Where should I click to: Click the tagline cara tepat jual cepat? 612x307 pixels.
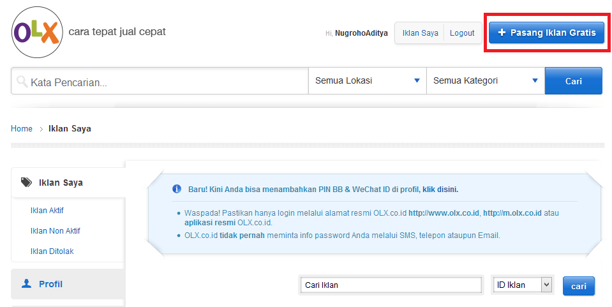pos(117,32)
